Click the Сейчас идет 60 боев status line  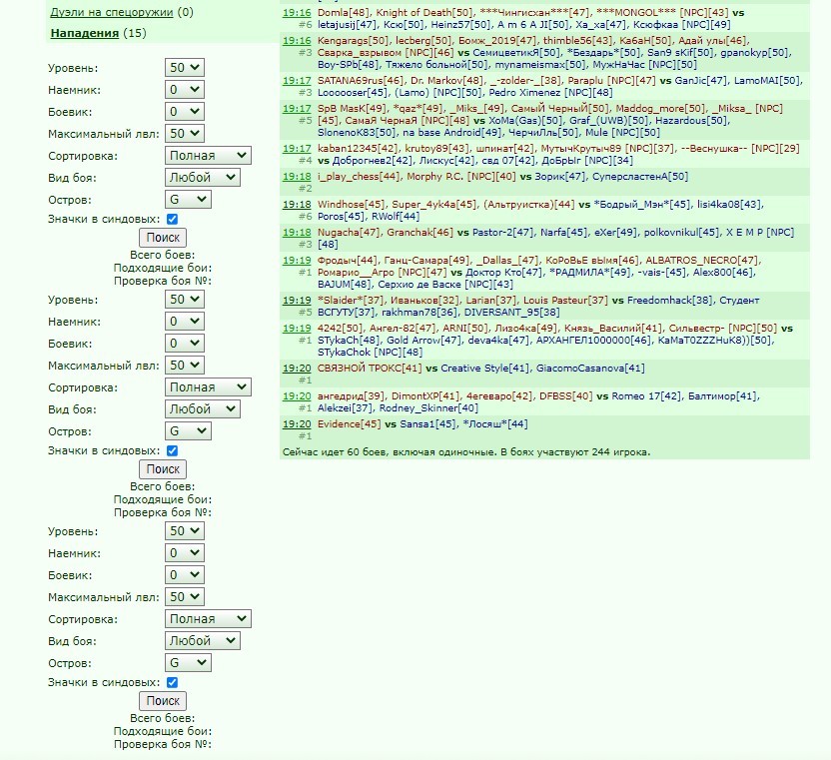coord(466,452)
